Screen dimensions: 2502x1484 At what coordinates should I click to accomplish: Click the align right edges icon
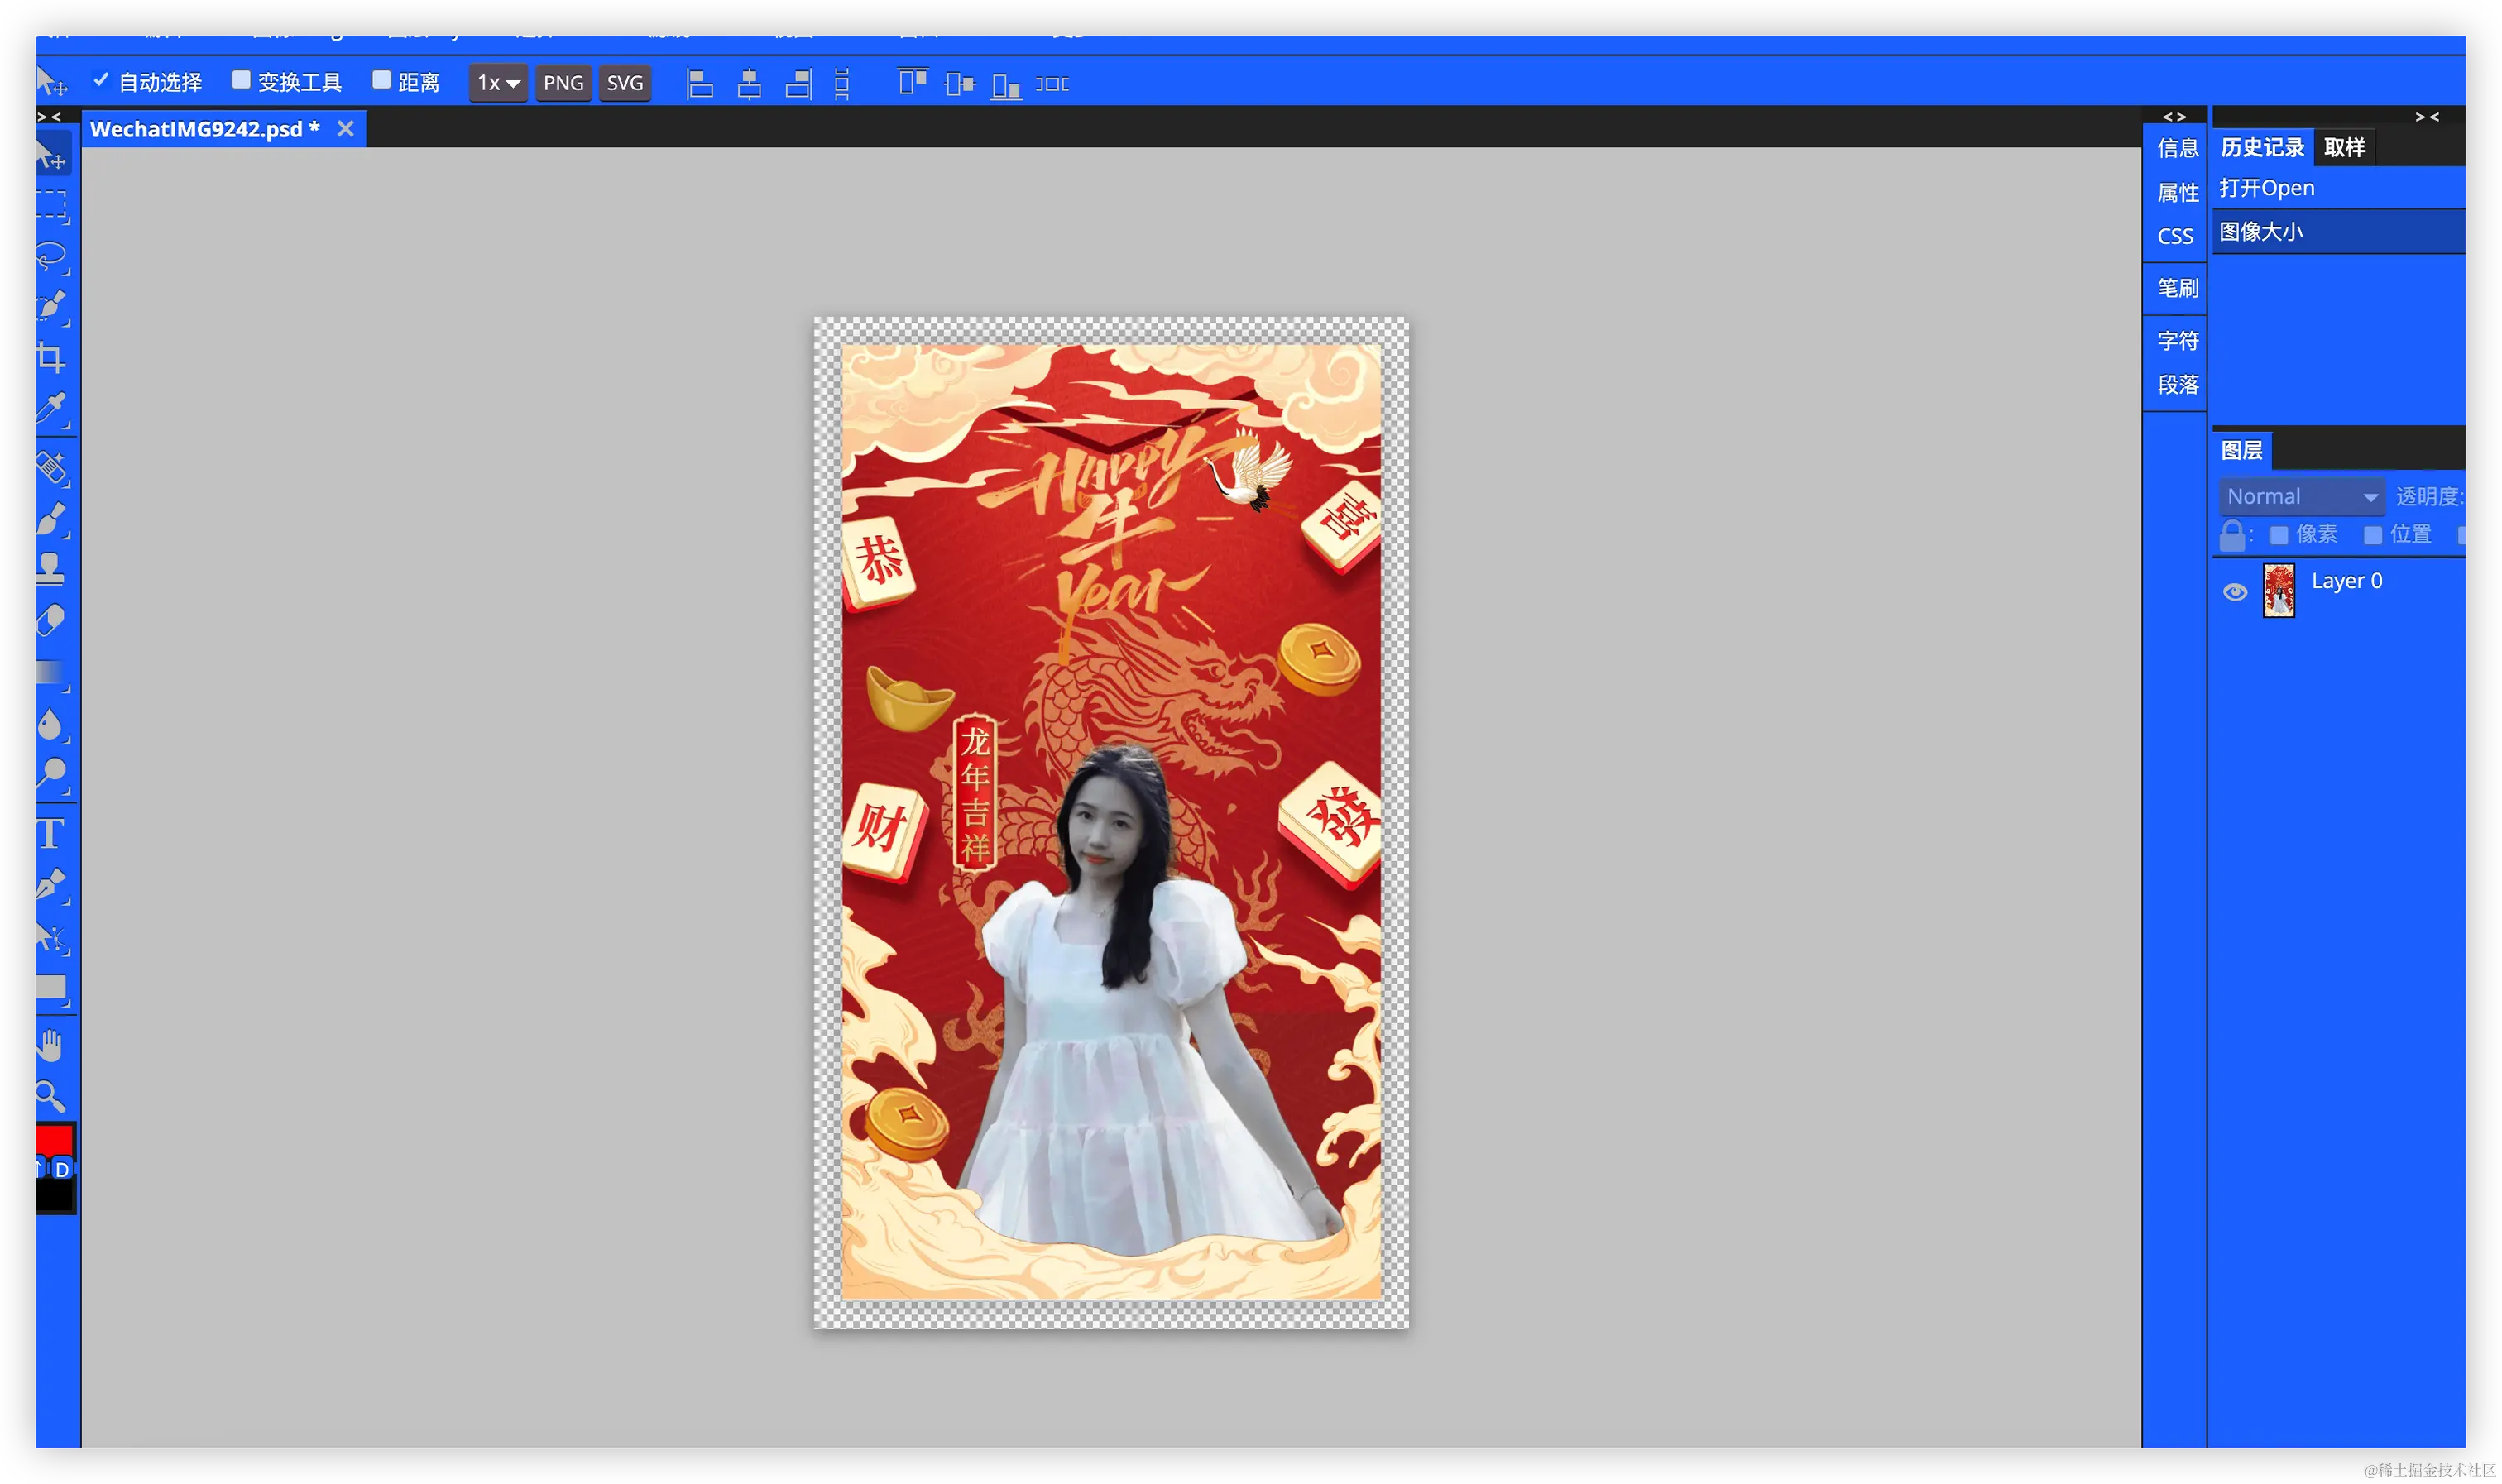798,84
